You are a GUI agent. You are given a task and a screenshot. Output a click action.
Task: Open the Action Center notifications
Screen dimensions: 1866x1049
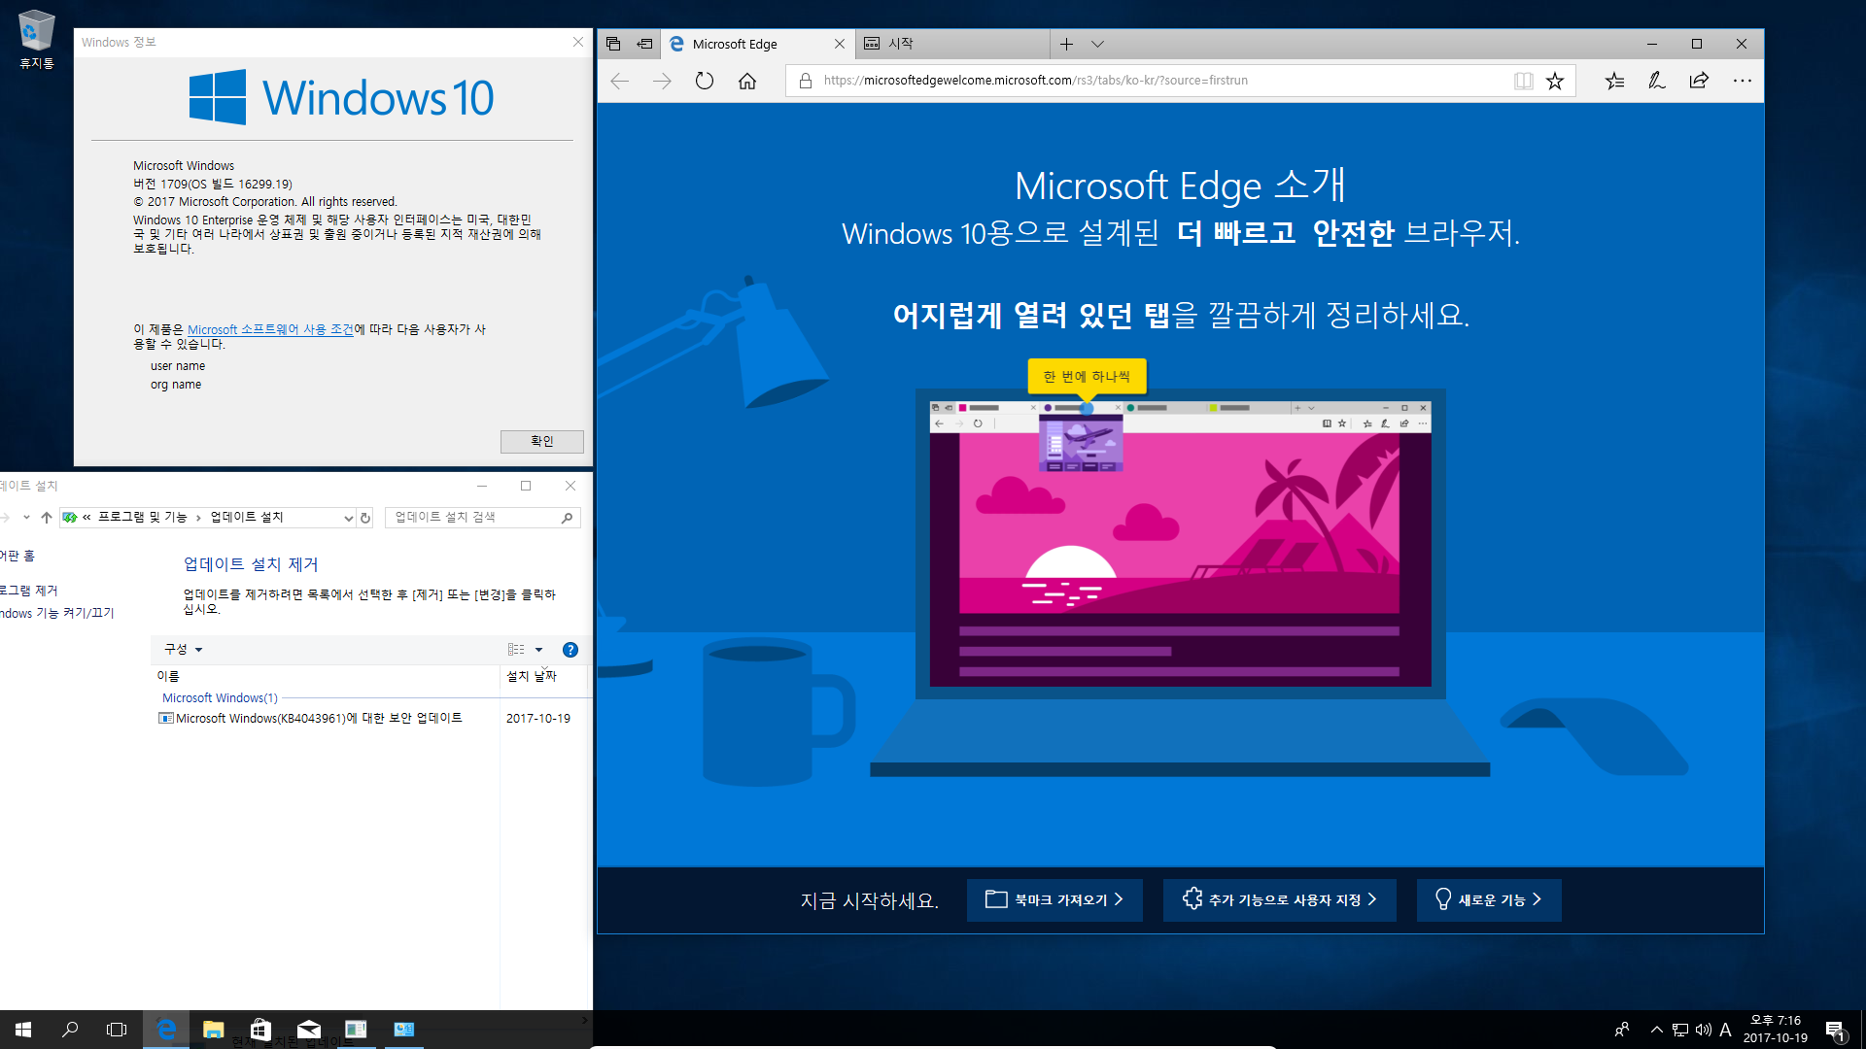[x=1835, y=1031]
